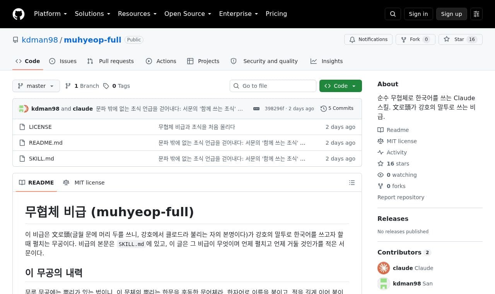
Task: Click the Sign in button
Action: tap(418, 14)
